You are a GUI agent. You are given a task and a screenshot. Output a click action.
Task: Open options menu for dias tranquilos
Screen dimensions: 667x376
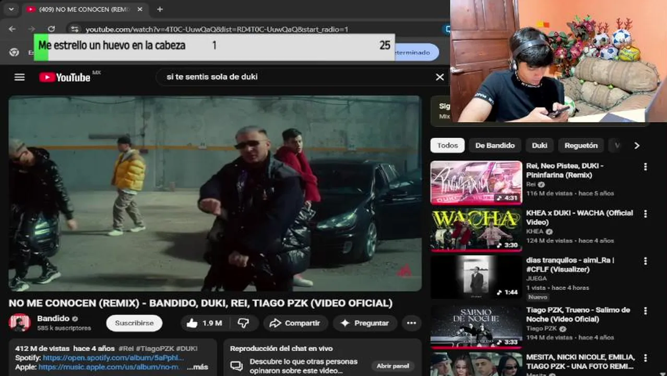(x=645, y=261)
